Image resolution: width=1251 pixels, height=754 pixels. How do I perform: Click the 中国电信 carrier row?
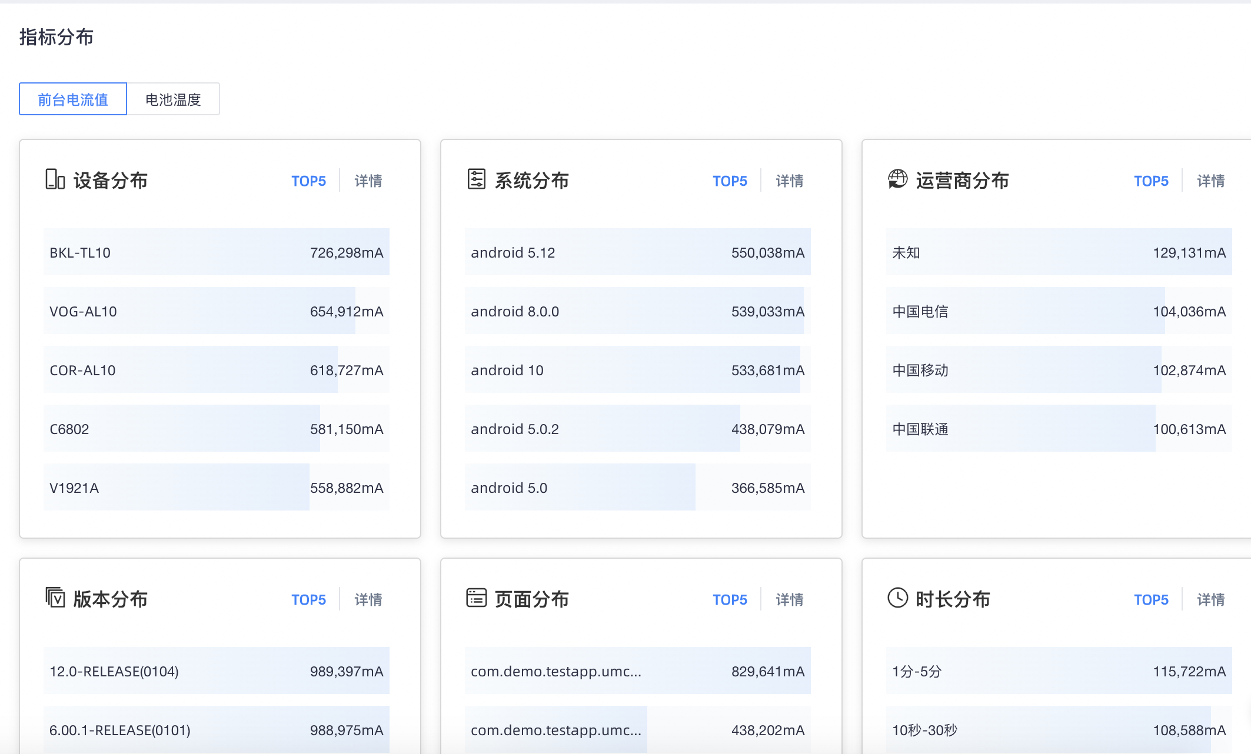(1059, 311)
